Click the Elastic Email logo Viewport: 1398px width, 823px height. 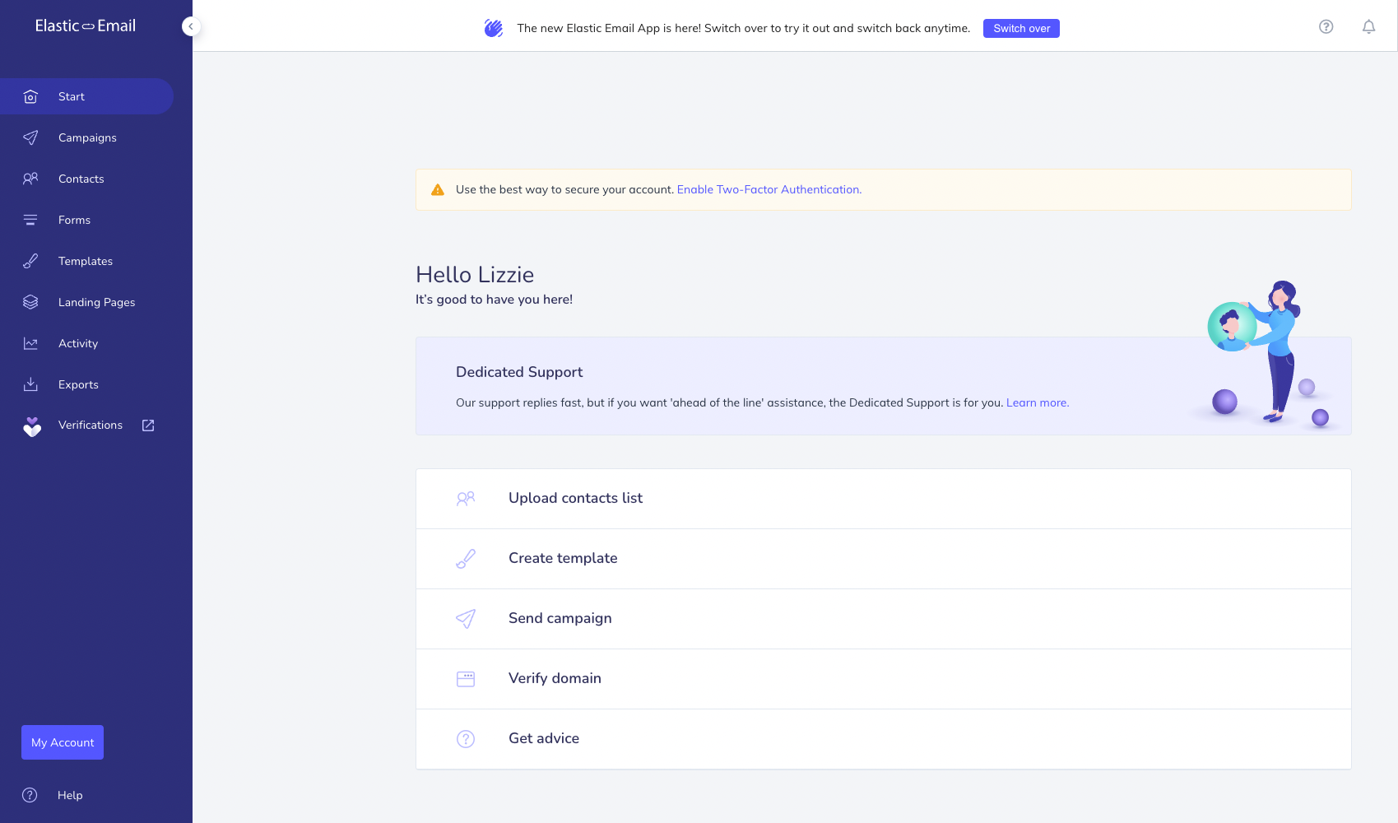point(86,26)
